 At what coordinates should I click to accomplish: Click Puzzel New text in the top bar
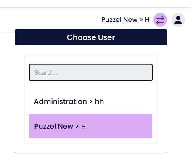click(x=119, y=20)
